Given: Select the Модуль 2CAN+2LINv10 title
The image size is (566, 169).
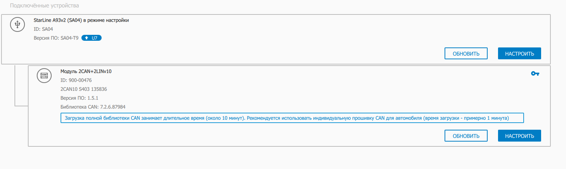Looking at the screenshot, I should point(86,72).
